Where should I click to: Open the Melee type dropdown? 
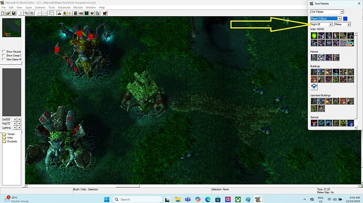pos(342,24)
